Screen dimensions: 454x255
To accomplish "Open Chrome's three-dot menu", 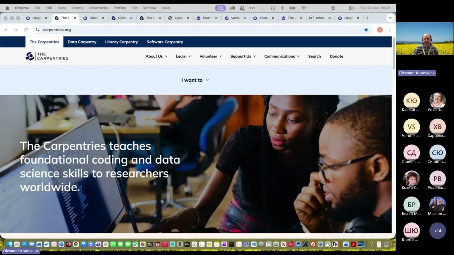I will pyautogui.click(x=390, y=30).
